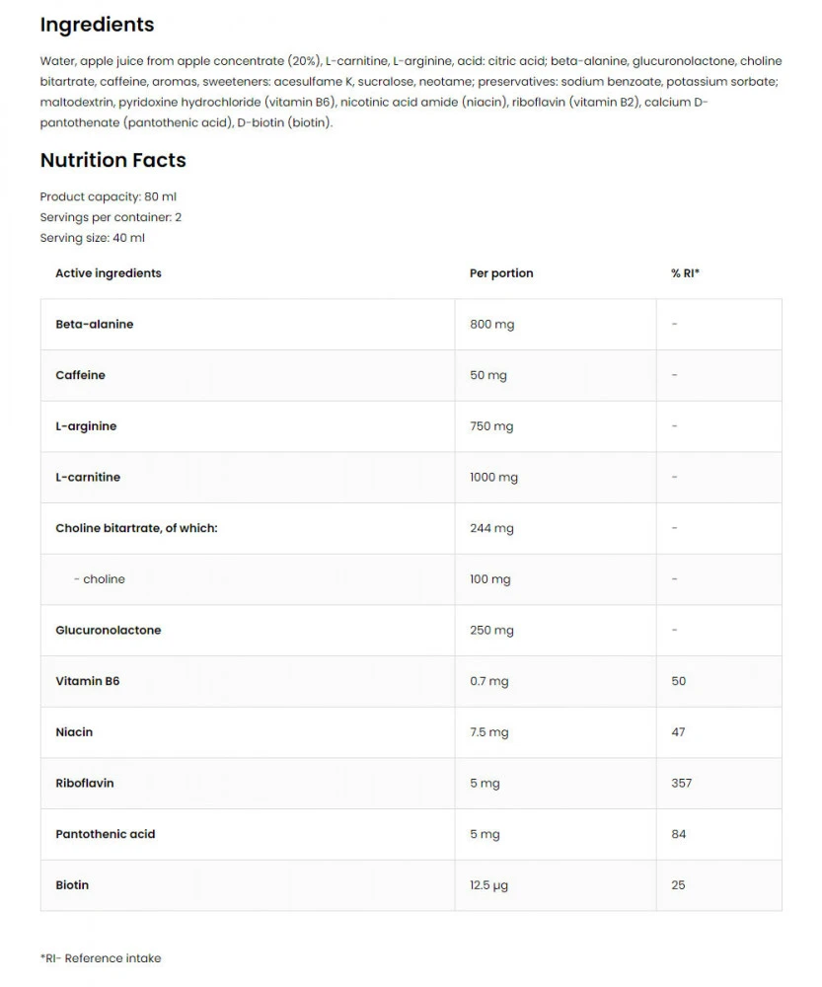Viewport: 822px width, 987px height.
Task: Click the Nutrition Facts heading
Action: tap(112, 160)
